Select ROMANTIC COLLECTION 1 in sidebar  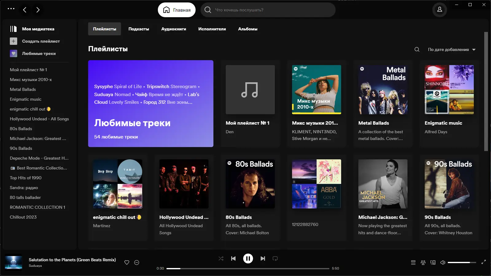[x=37, y=207]
